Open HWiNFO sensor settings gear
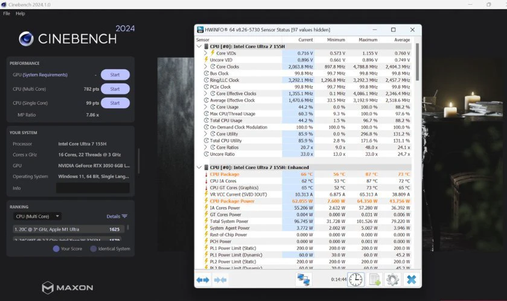The height and width of the screenshot is (301, 507). [x=392, y=279]
